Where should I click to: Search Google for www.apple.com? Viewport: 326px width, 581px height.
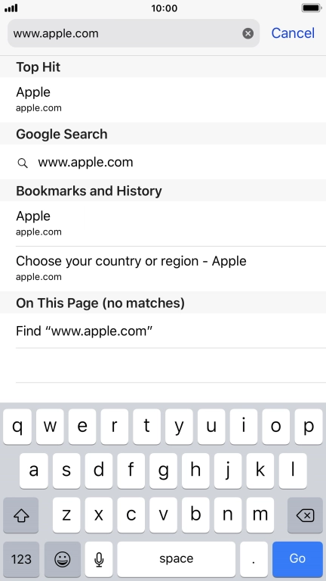tap(163, 163)
